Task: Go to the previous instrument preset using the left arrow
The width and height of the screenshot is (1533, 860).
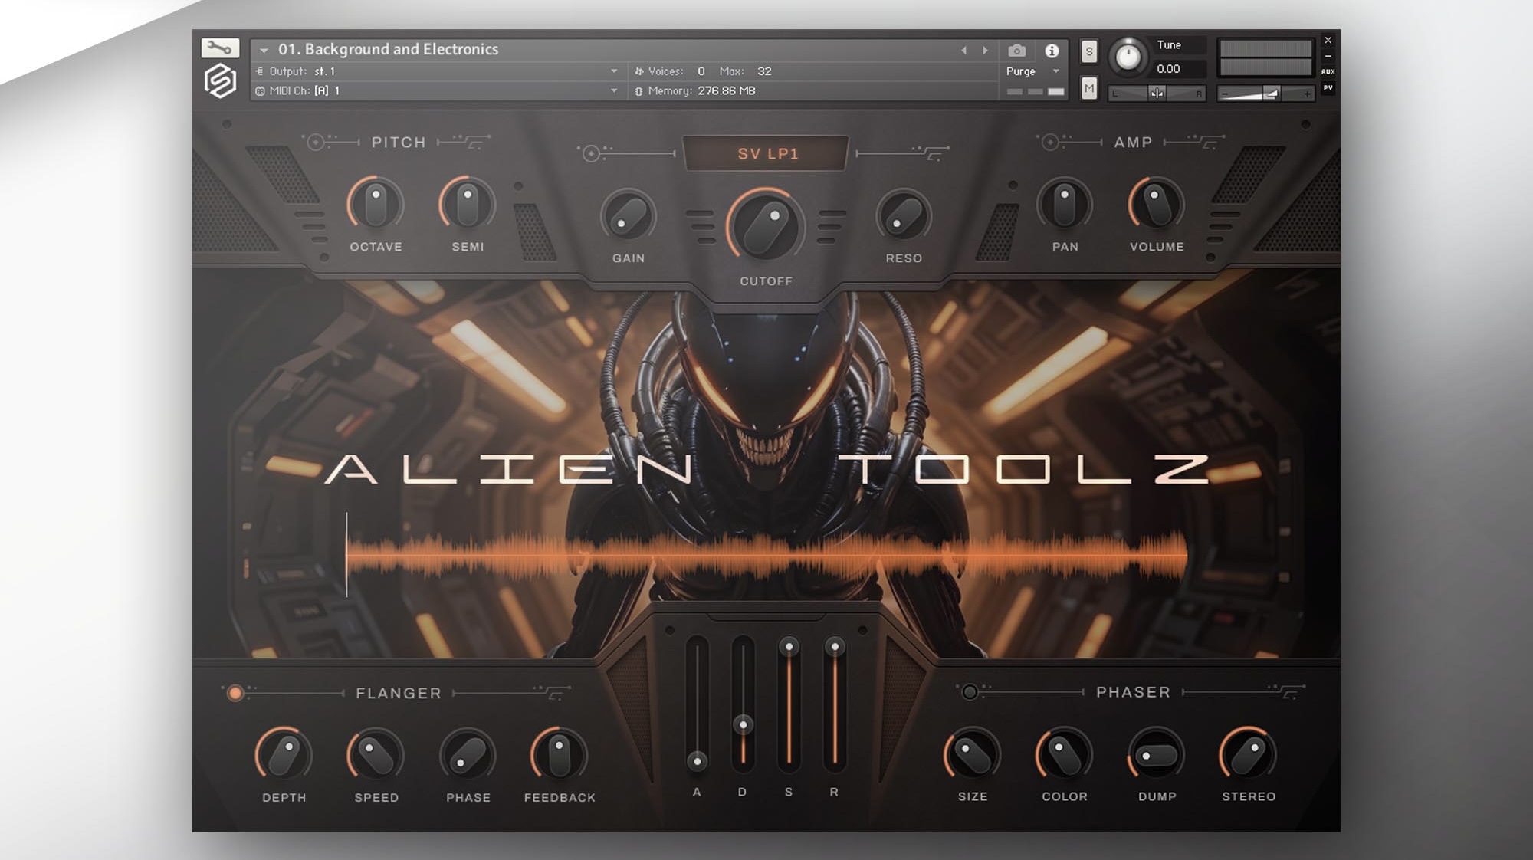Action: [963, 51]
